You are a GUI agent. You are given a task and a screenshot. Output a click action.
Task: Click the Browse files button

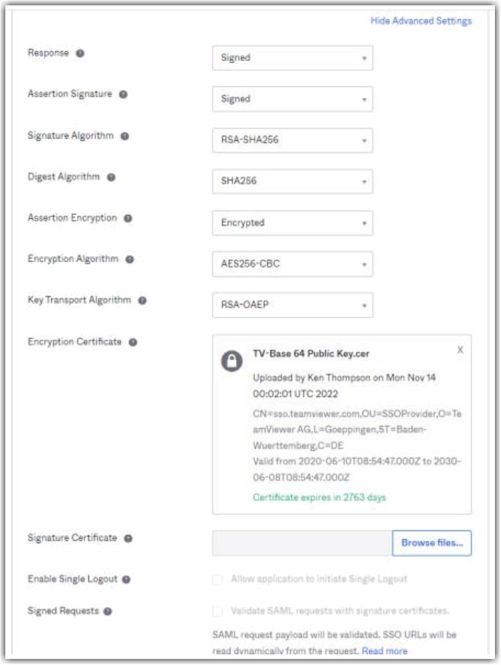pyautogui.click(x=432, y=543)
